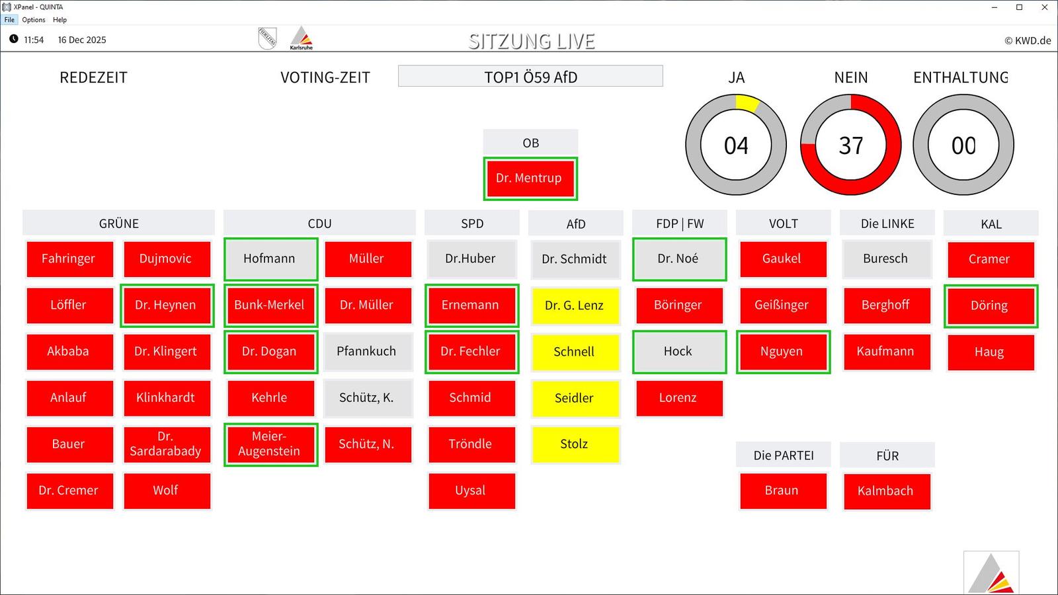The height and width of the screenshot is (595, 1058).
Task: Click the TOP1 Ö59 AfD agenda field
Action: click(x=530, y=77)
